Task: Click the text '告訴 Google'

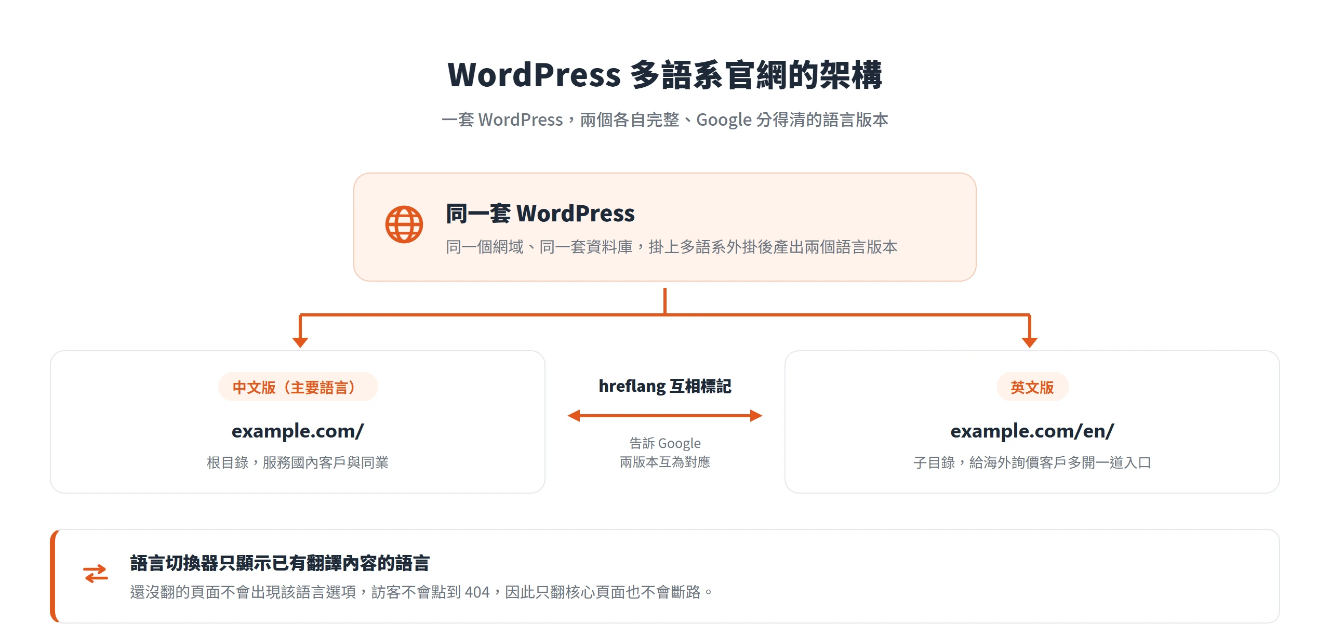Action: (665, 443)
